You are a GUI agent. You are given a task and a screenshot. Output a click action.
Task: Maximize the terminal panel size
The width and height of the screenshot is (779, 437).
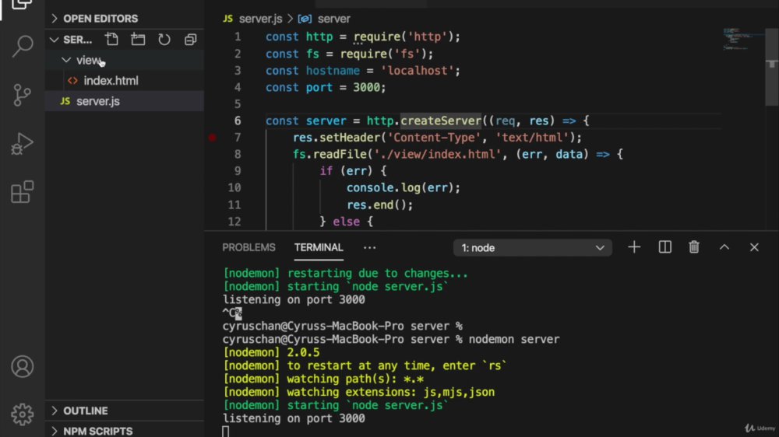[x=724, y=247]
